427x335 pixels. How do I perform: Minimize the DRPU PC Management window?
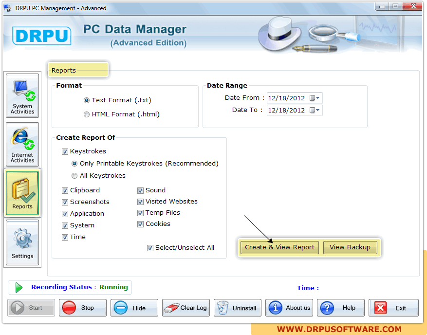tap(382, 6)
